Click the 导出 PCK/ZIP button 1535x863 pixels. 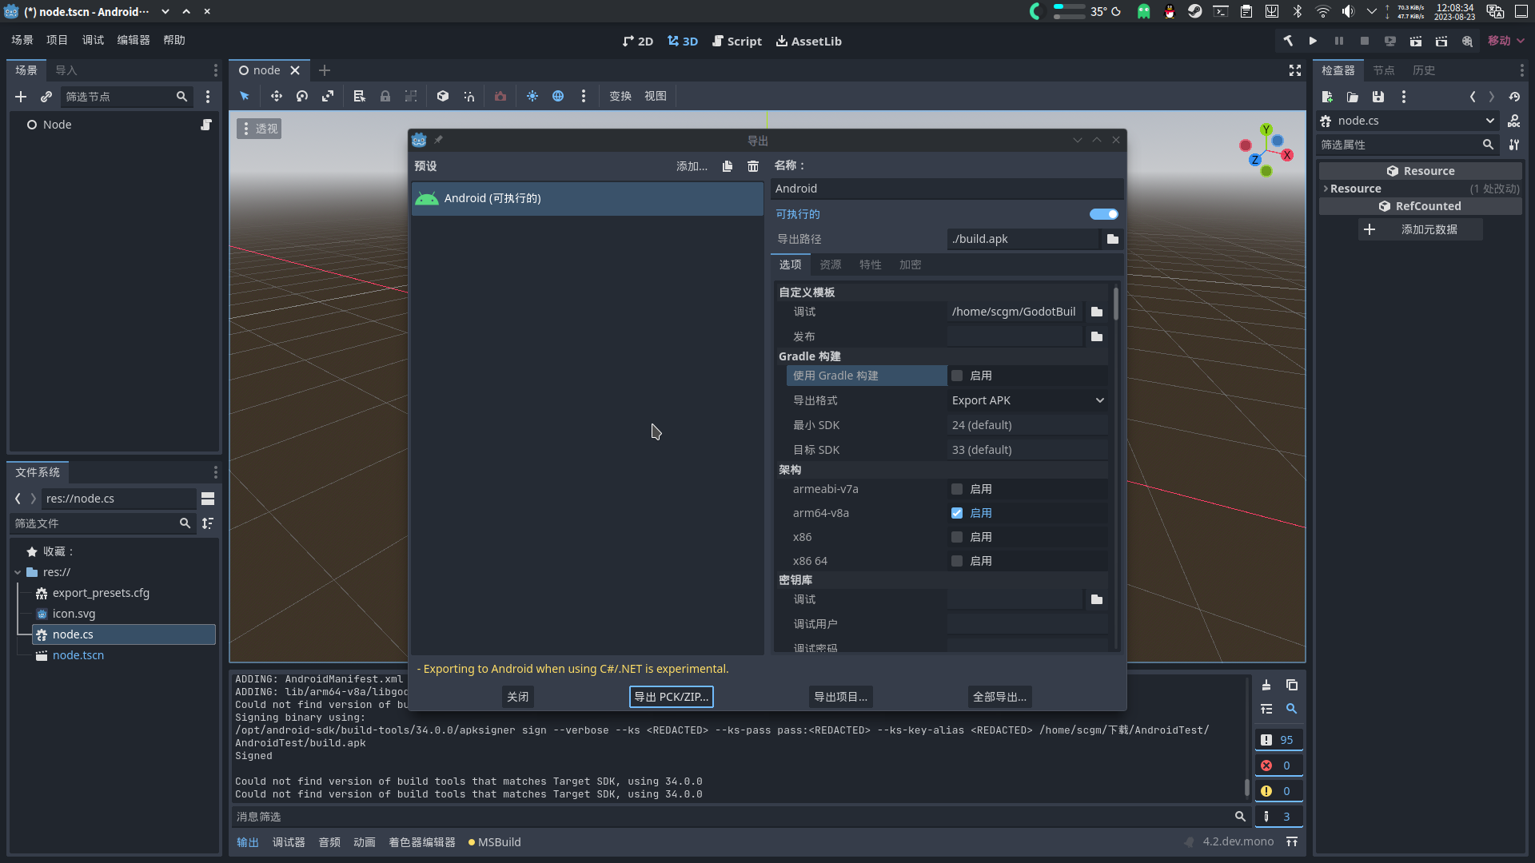click(x=671, y=696)
